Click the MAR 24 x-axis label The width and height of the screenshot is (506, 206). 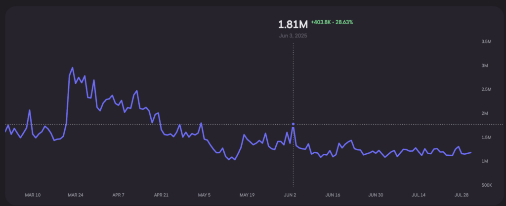pos(76,195)
